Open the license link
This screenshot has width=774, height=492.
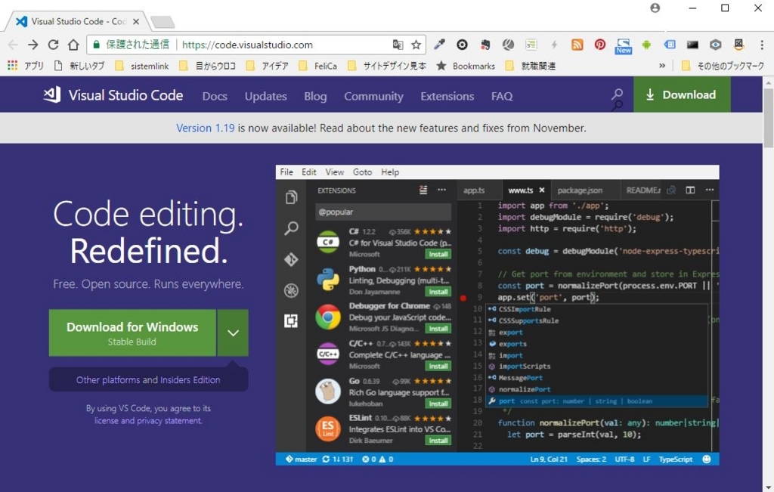pyautogui.click(x=107, y=420)
